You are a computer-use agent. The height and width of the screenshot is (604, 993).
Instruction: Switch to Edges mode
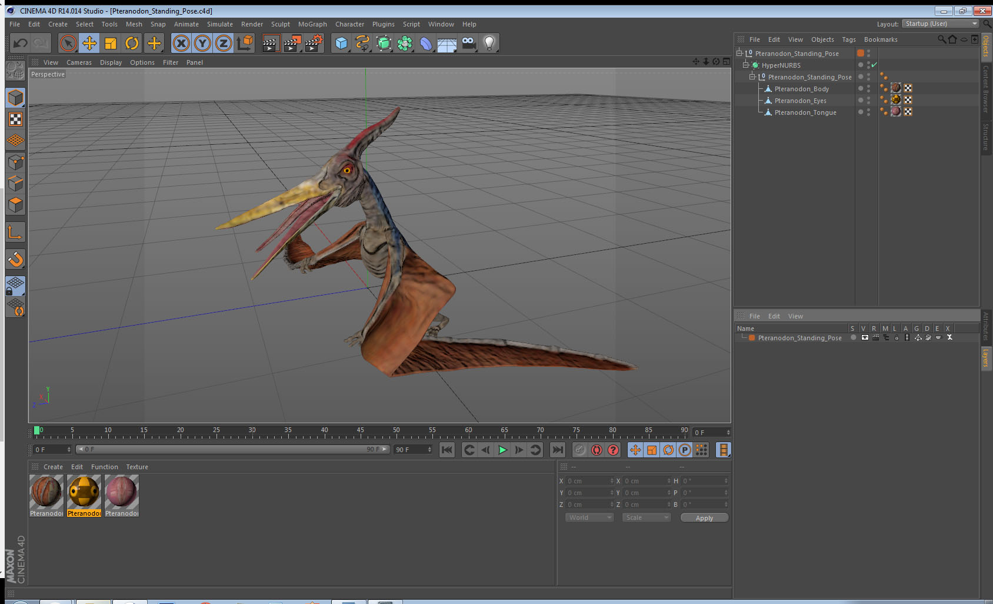[15, 183]
